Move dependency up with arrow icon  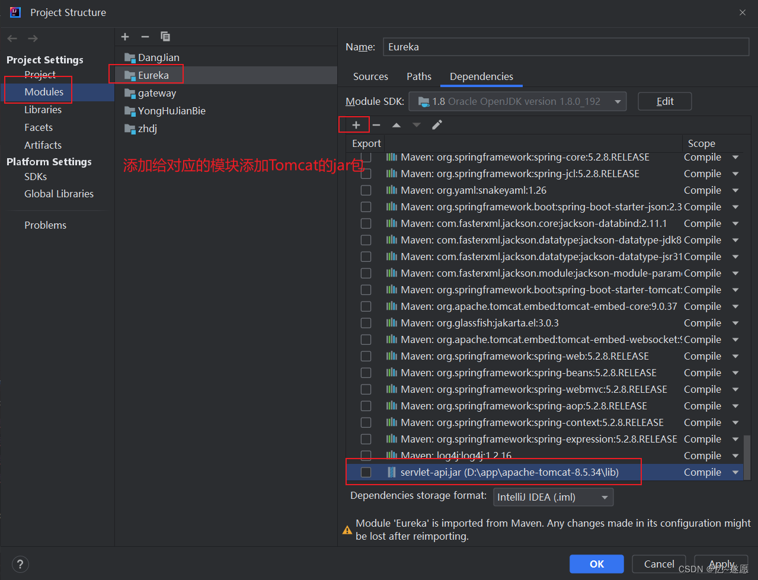pos(396,125)
